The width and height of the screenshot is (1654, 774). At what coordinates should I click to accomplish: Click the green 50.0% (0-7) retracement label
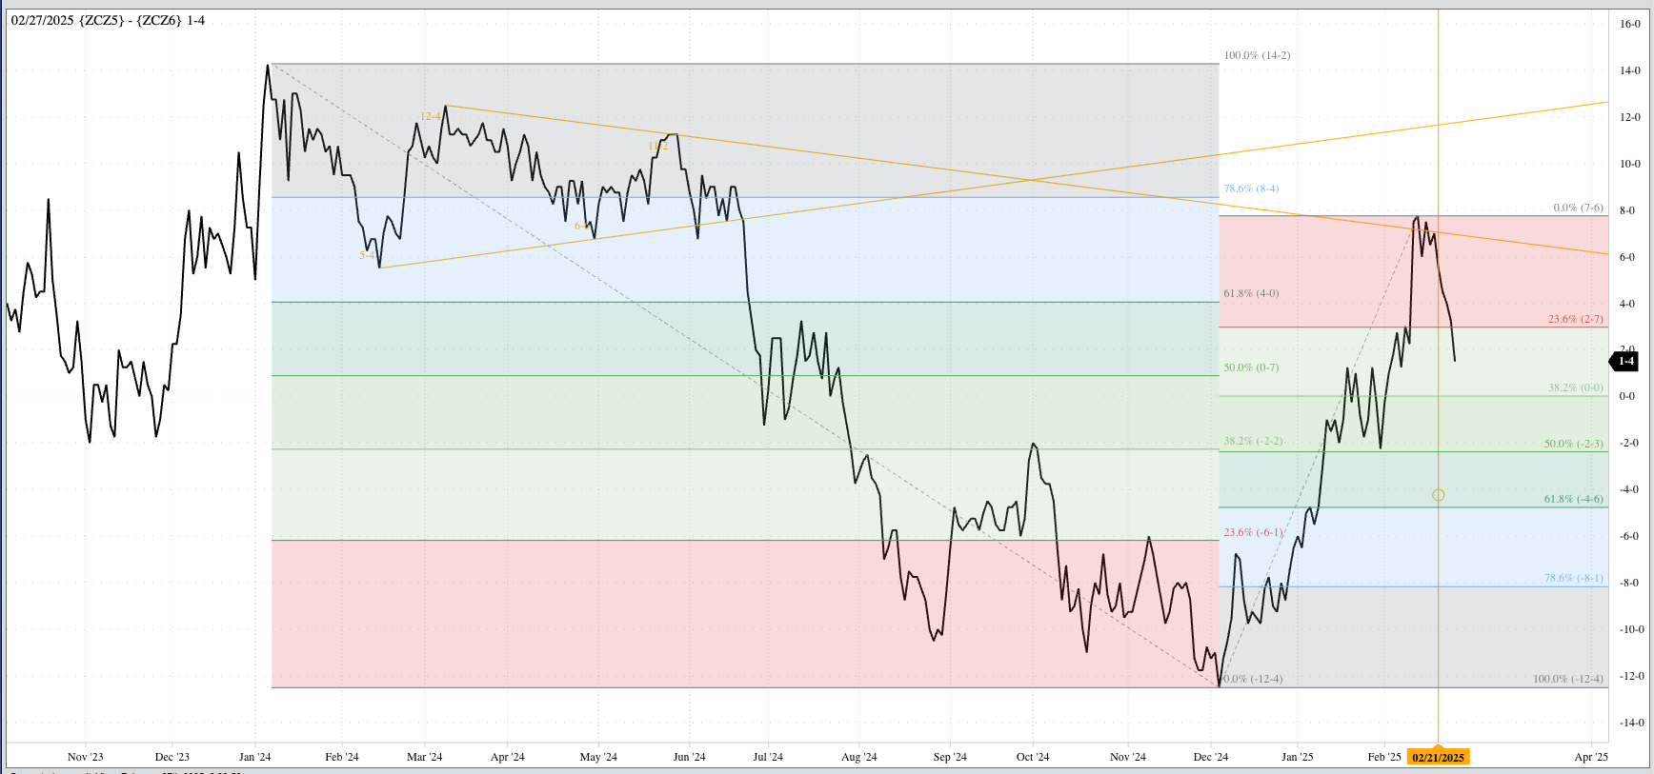pos(1251,367)
